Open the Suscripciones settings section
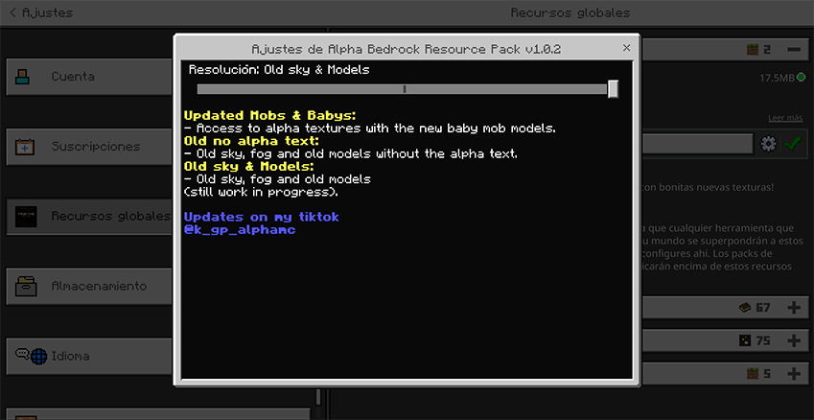 coord(89,147)
